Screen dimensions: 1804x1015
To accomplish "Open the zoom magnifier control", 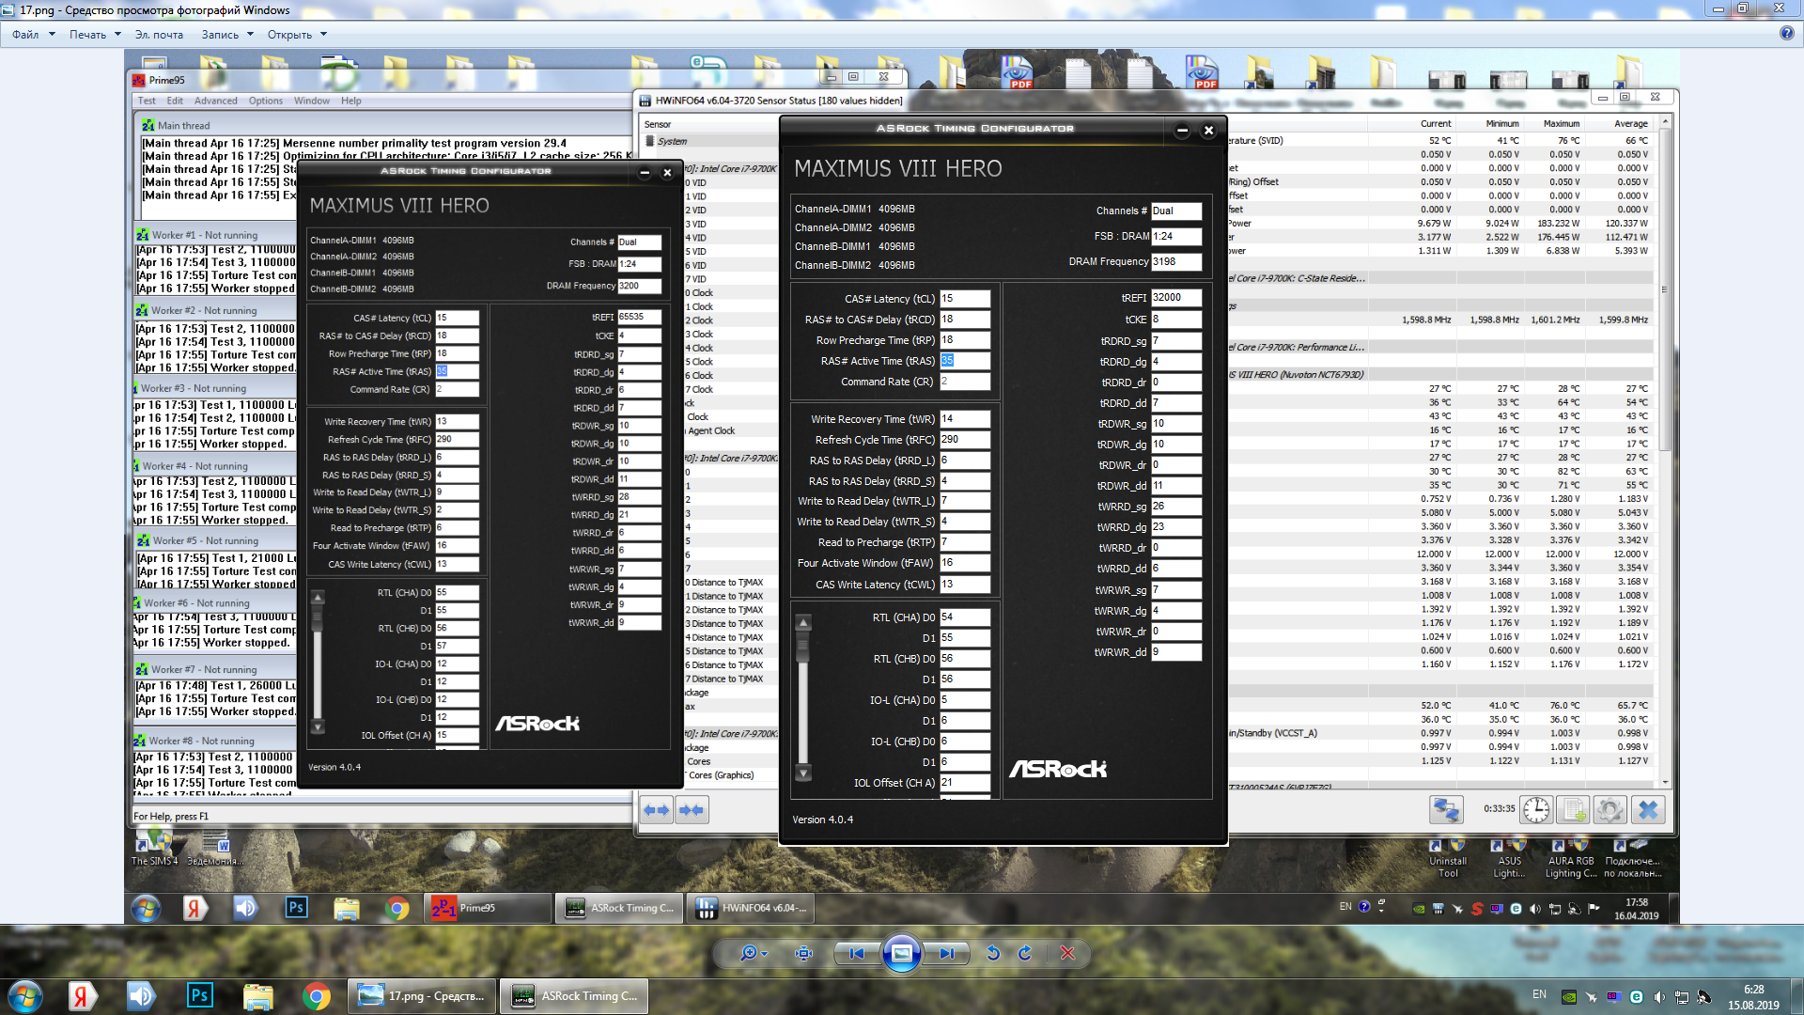I will click(x=749, y=953).
